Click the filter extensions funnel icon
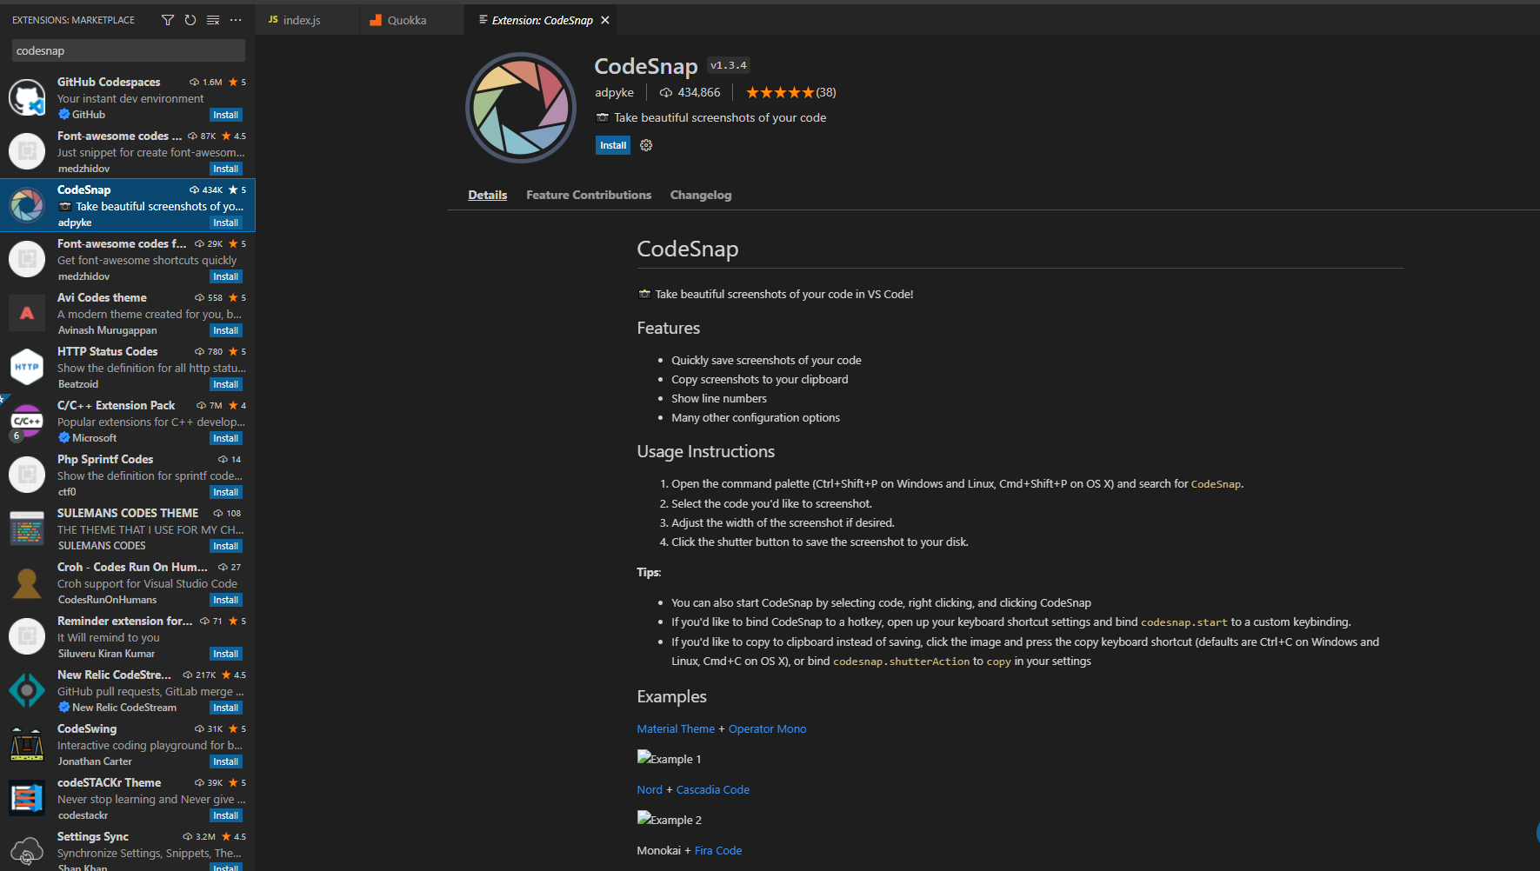1540x871 pixels. pos(168,20)
